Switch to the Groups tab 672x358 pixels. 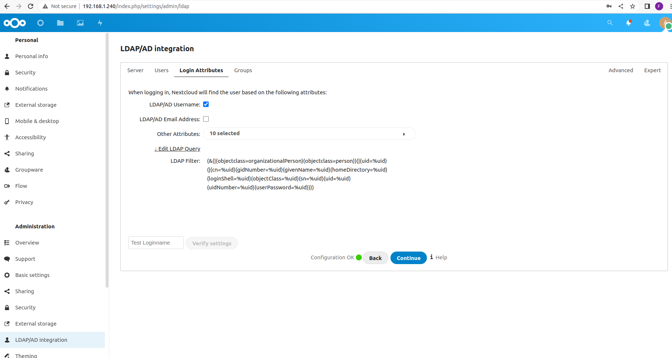pos(243,70)
